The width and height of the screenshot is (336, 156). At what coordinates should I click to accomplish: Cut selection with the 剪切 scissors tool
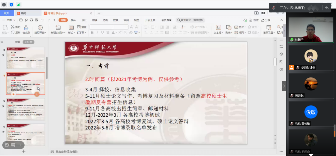[16, 27]
